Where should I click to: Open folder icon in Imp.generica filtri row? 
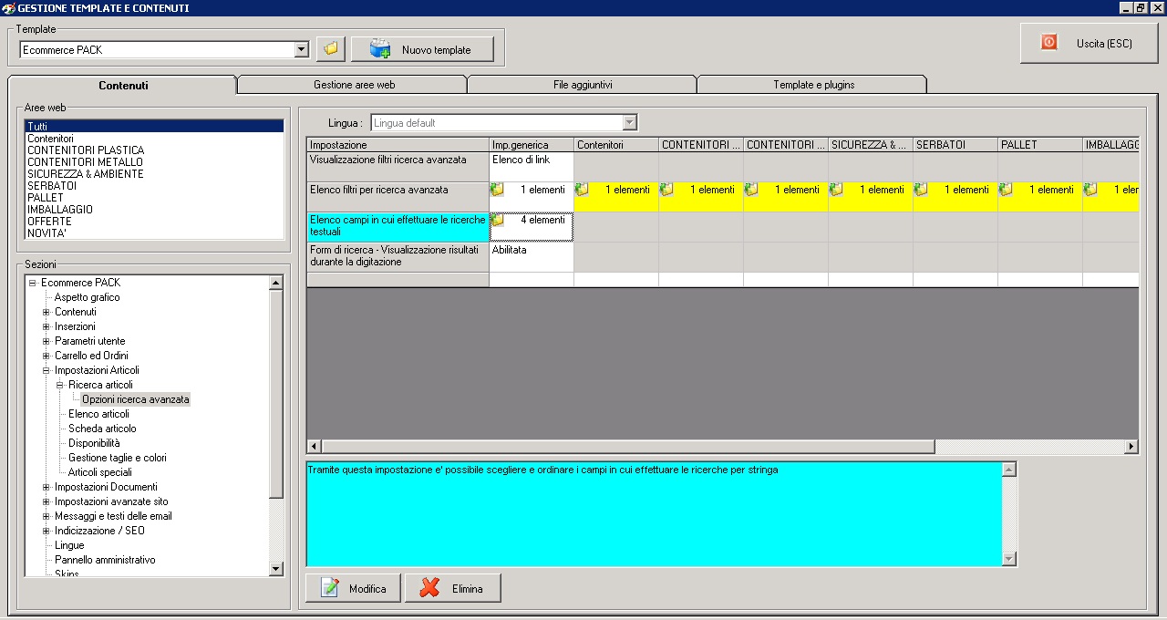click(x=497, y=190)
